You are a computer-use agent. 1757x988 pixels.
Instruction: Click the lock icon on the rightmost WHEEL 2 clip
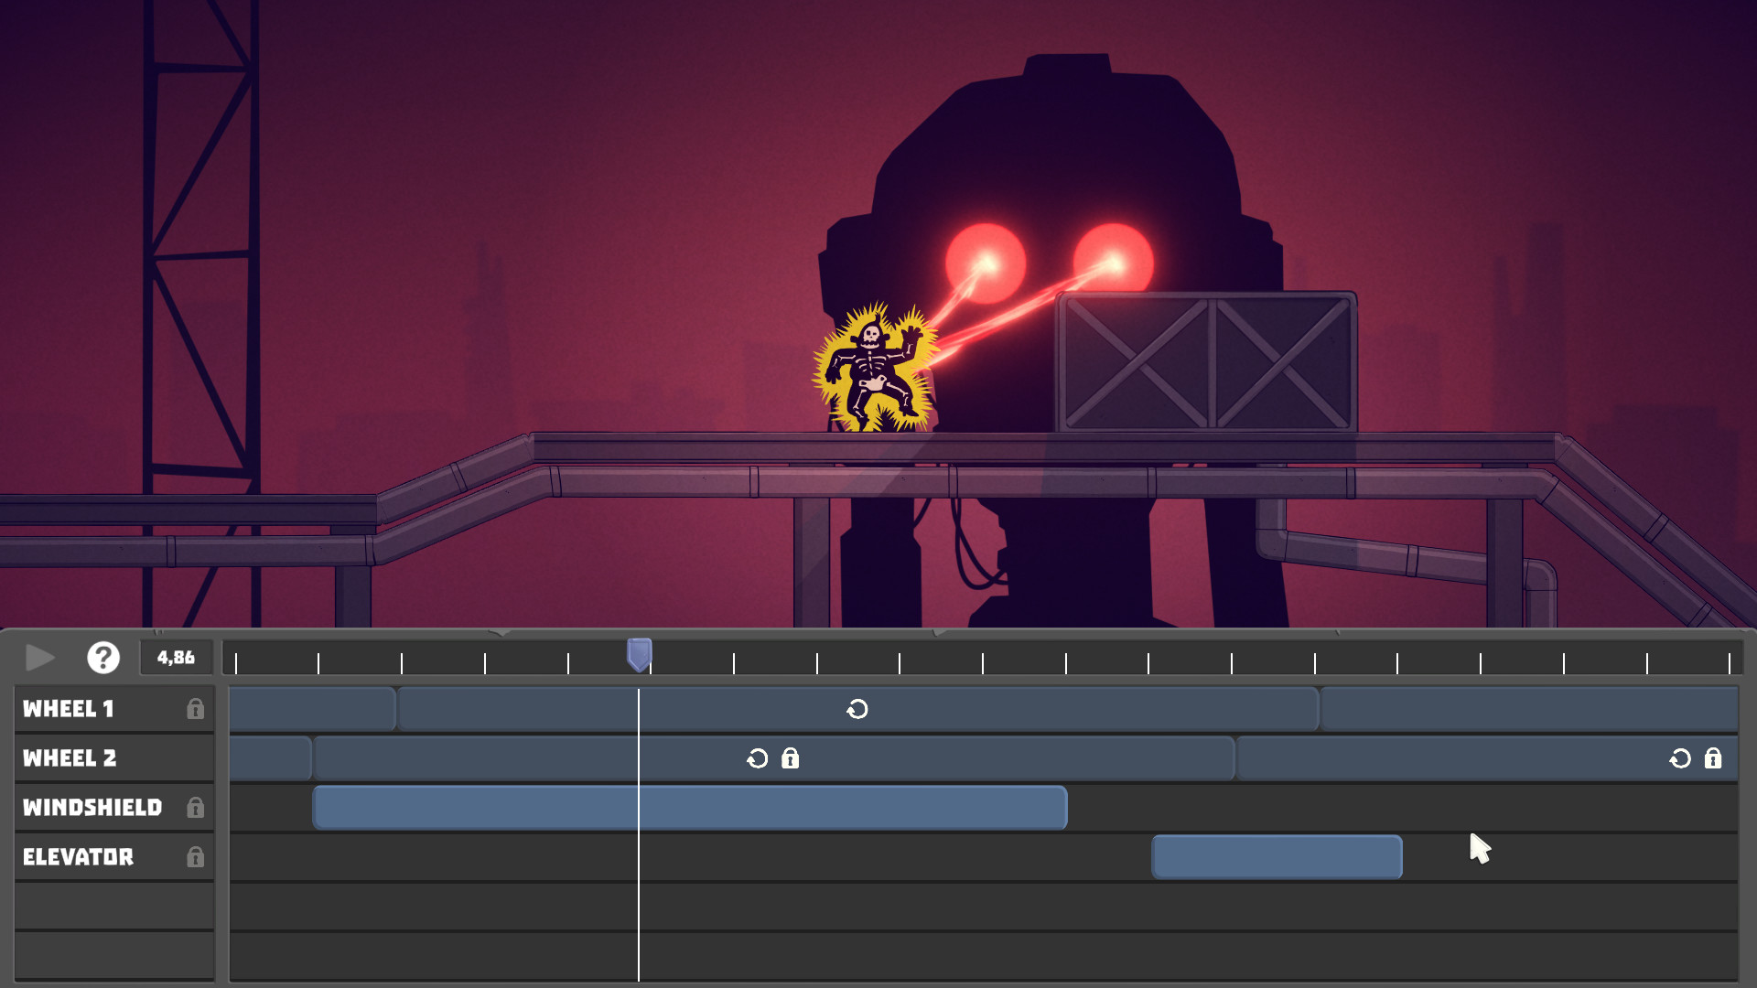point(1714,757)
